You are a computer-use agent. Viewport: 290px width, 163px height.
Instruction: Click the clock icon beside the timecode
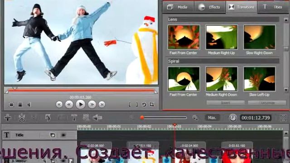pos(232,118)
